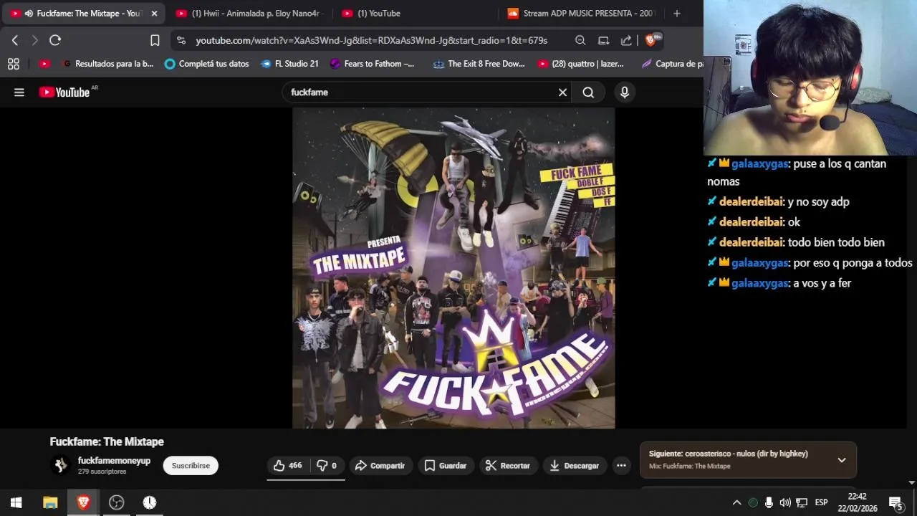Switch to the Stream ADP MUSIC PRESENTA tab
The height and width of the screenshot is (516, 917).
[581, 14]
